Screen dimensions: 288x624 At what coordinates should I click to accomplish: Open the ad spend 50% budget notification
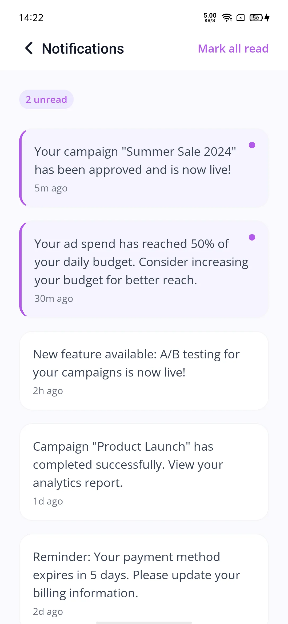point(144,269)
